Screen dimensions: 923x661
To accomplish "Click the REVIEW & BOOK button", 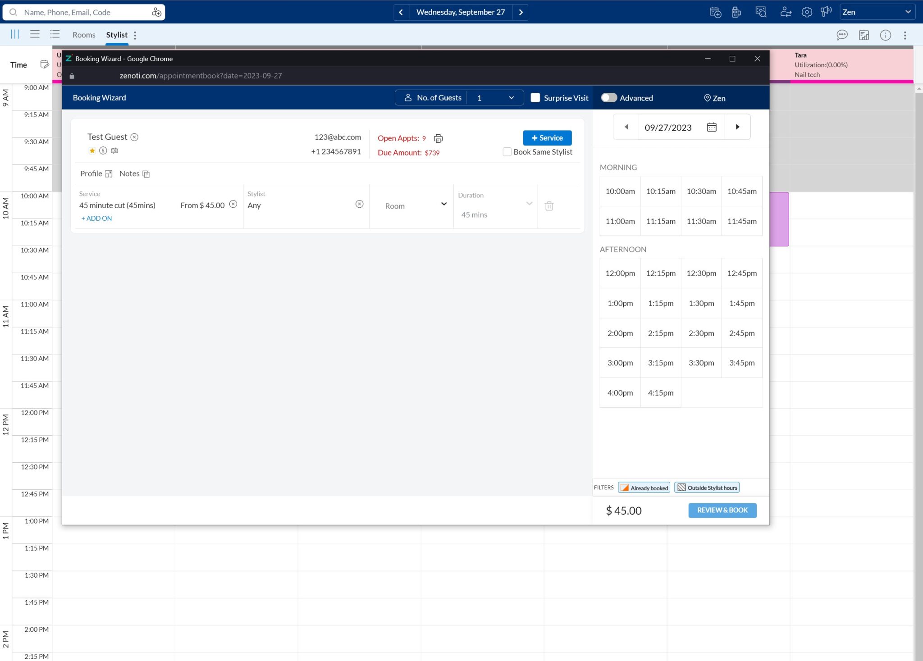I will click(722, 510).
